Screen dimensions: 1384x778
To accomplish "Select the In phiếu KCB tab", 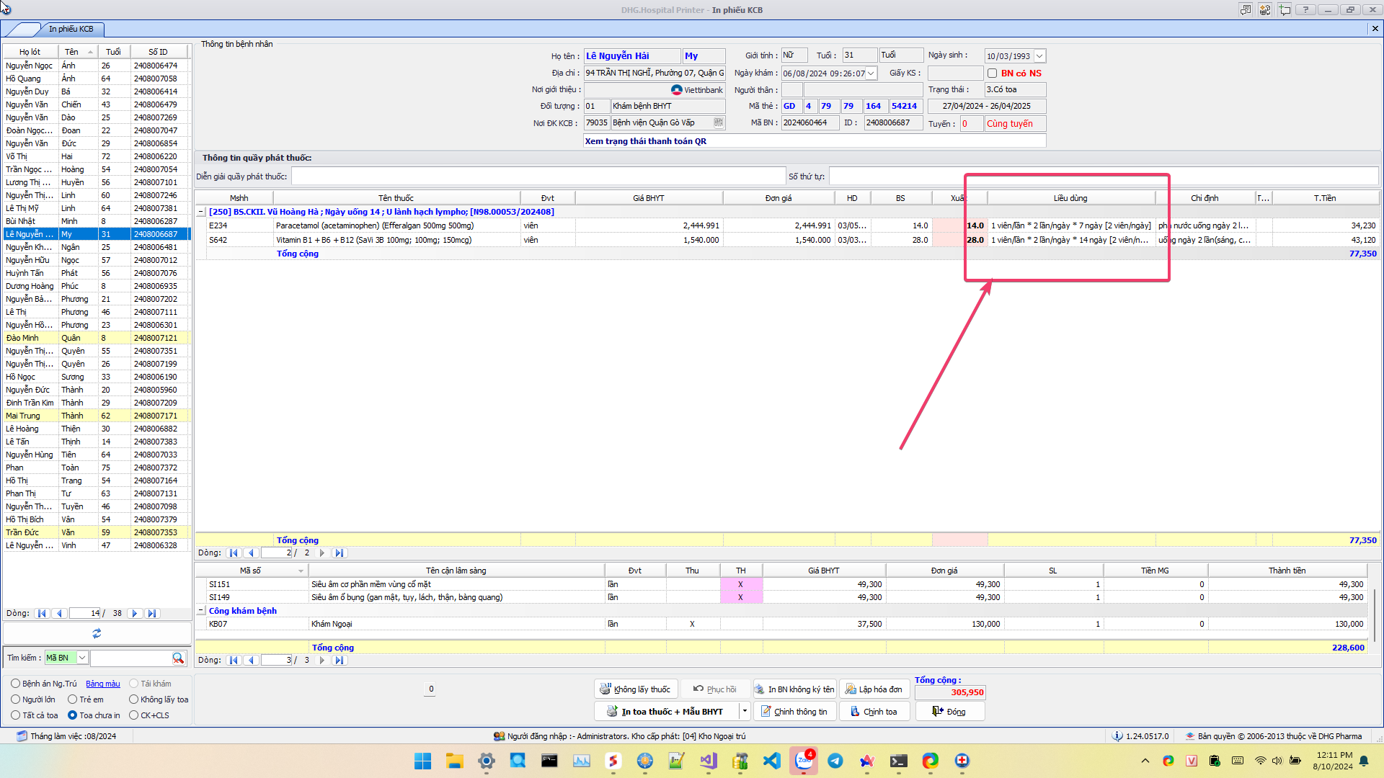I will pos(71,29).
